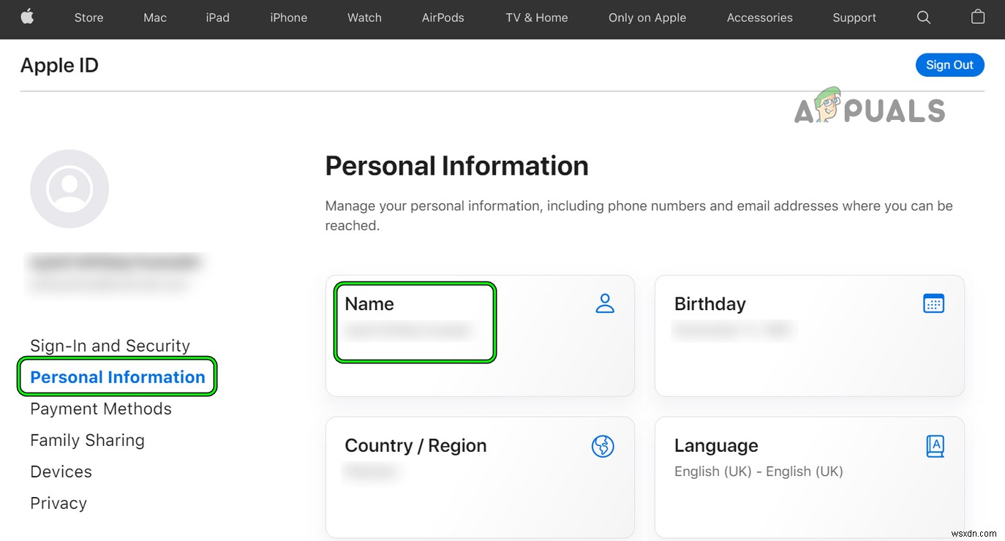Click the calendar icon on the Birthday card
The image size is (1005, 541).
pos(933,303)
